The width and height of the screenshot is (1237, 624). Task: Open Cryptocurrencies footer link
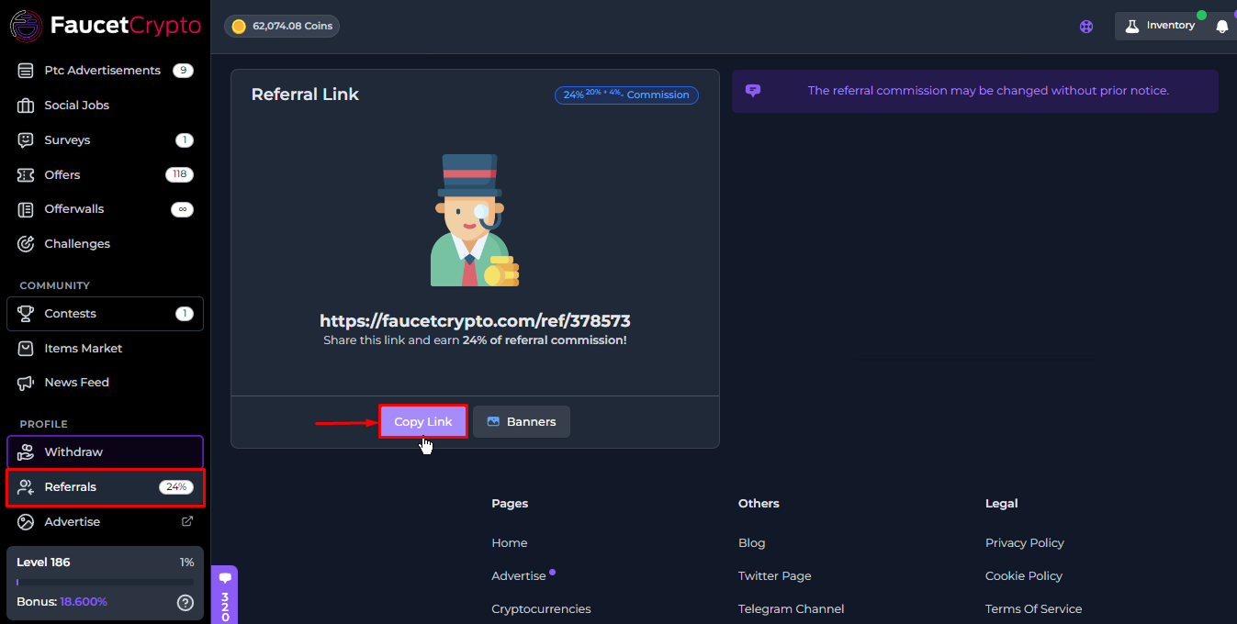pyautogui.click(x=541, y=609)
